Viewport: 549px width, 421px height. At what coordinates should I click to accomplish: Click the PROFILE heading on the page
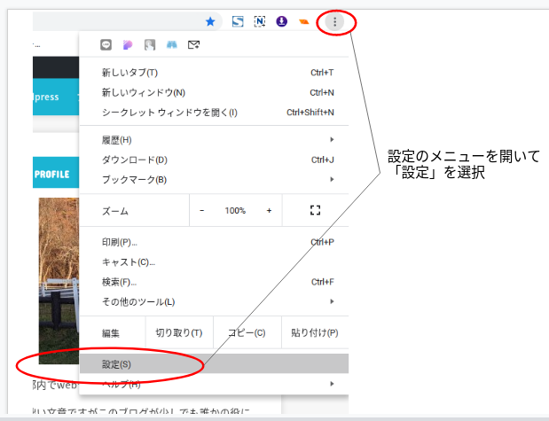[x=51, y=174]
